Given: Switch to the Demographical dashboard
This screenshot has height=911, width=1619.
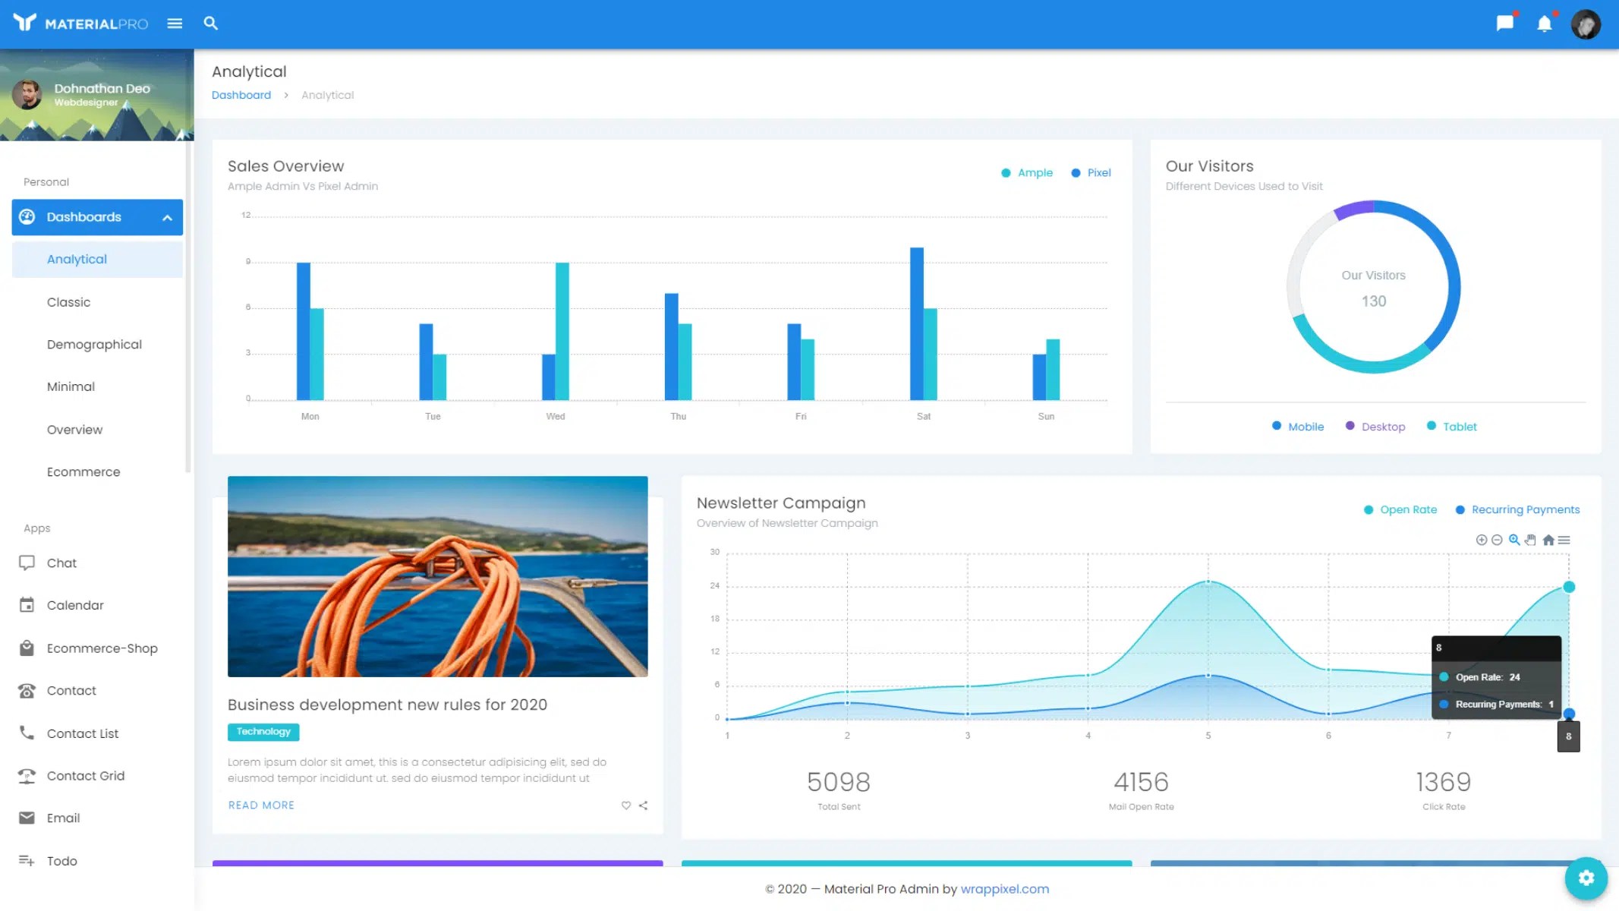Looking at the screenshot, I should coord(95,344).
